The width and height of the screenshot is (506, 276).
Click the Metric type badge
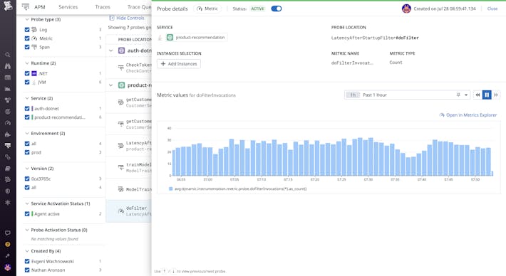click(207, 9)
